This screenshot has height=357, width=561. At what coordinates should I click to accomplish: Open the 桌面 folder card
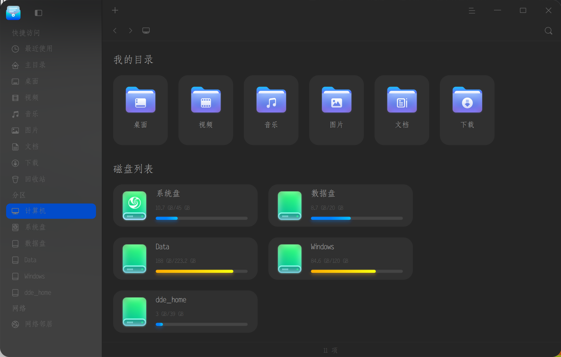pos(141,110)
